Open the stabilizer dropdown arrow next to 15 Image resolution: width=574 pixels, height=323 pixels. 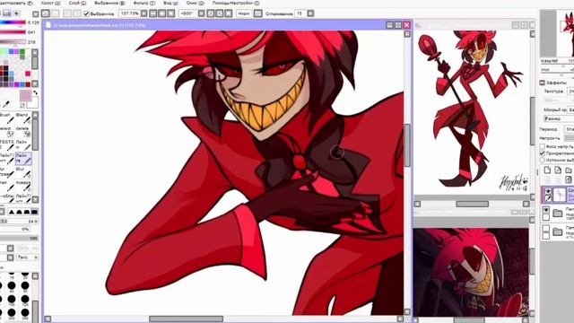pos(310,13)
